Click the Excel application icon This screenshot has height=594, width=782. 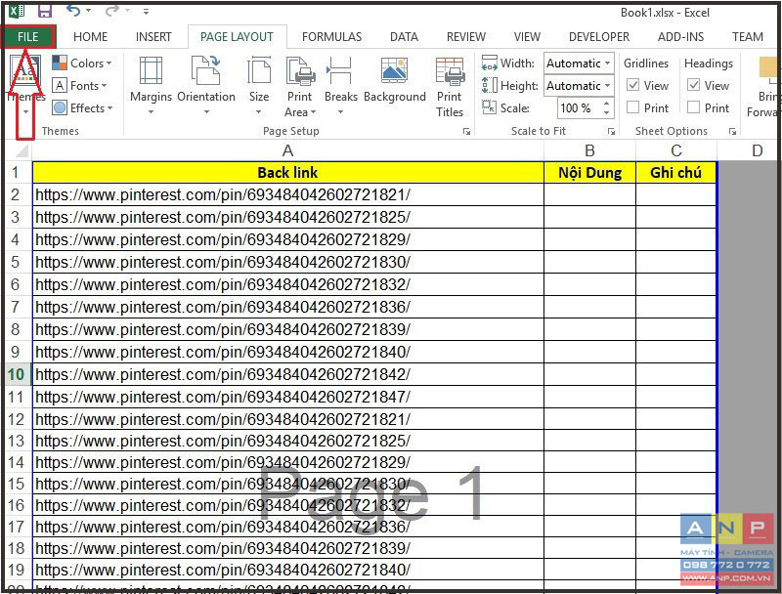pos(17,11)
